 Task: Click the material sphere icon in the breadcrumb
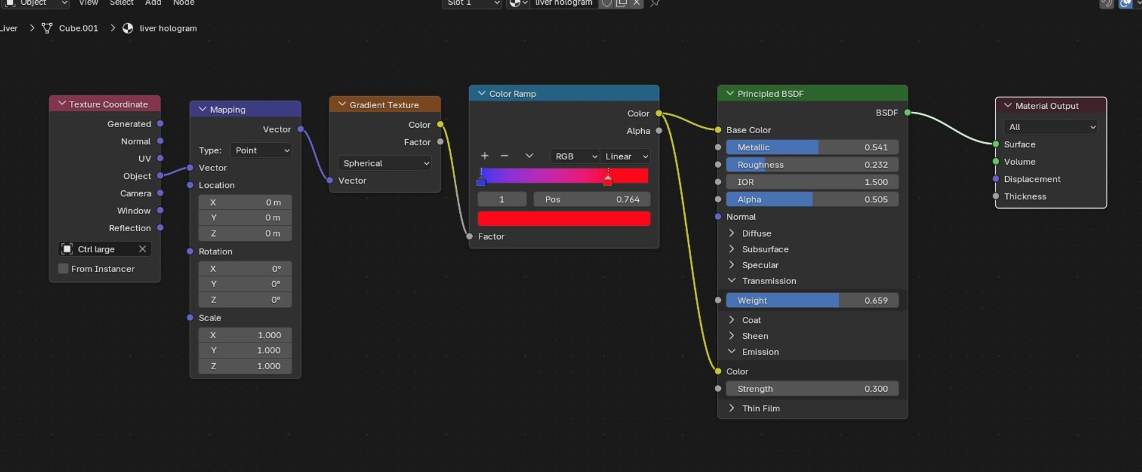pos(128,28)
